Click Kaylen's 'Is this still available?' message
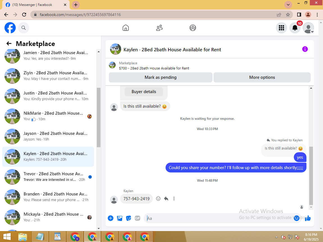 pos(145,106)
